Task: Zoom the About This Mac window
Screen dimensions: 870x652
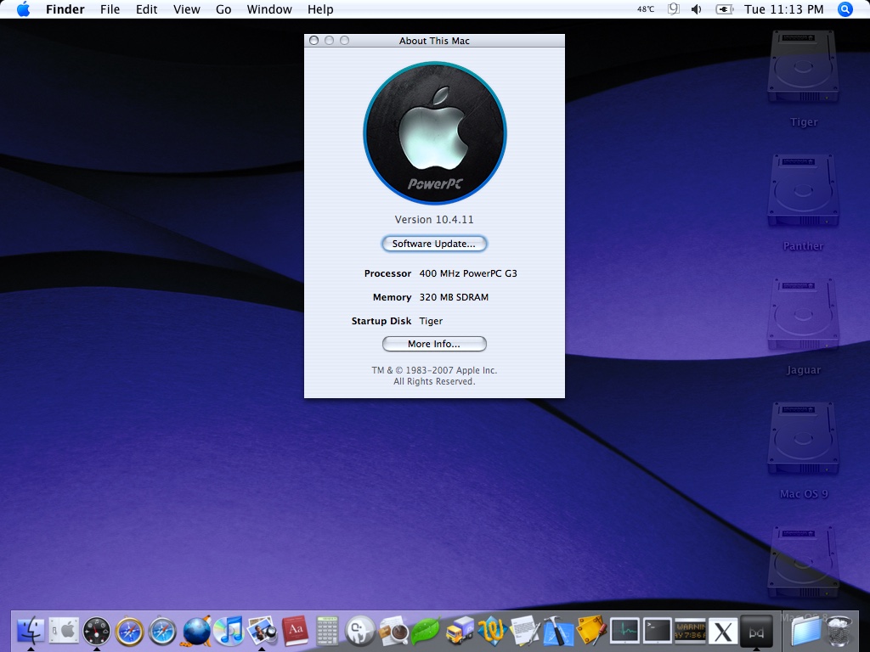Action: click(x=345, y=41)
